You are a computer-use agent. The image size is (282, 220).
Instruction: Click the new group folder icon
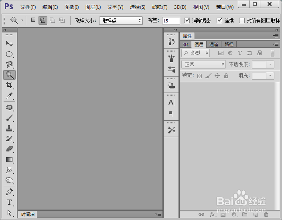point(245,214)
